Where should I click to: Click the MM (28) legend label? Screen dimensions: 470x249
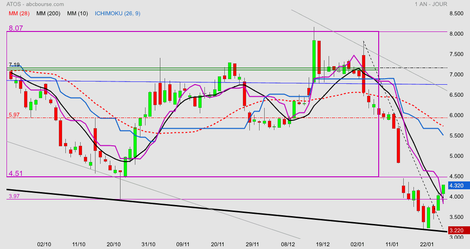[19, 13]
